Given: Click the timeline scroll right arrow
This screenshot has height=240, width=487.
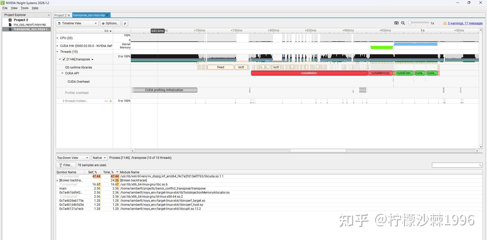Looking at the screenshot, I should pyautogui.click(x=477, y=151).
